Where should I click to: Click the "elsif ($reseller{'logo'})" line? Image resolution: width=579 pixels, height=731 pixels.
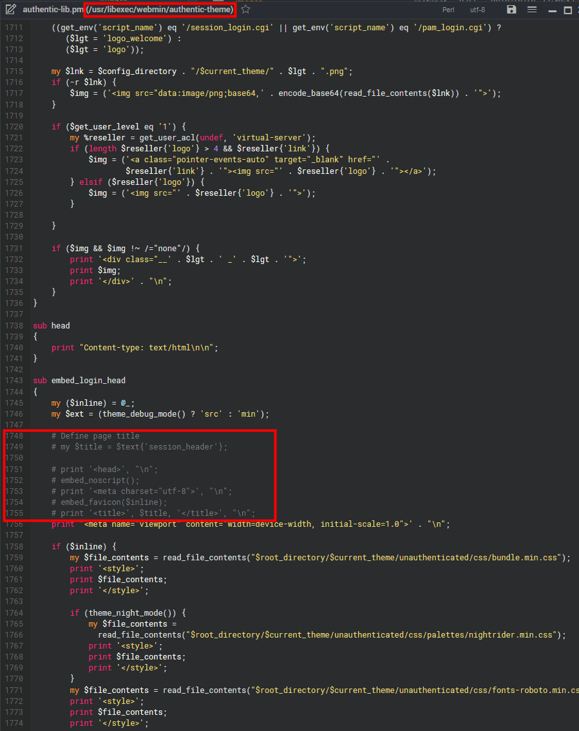[137, 182]
